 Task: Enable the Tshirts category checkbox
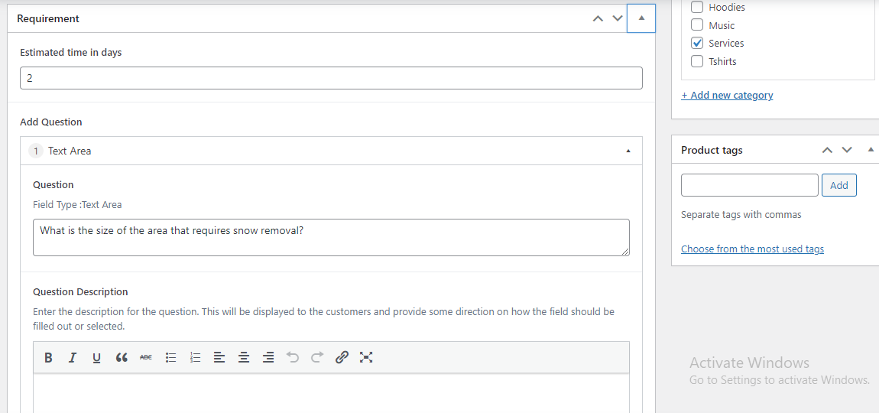coord(697,62)
